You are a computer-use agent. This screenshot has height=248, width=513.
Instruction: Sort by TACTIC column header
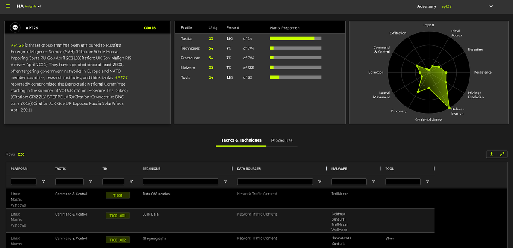coord(61,168)
